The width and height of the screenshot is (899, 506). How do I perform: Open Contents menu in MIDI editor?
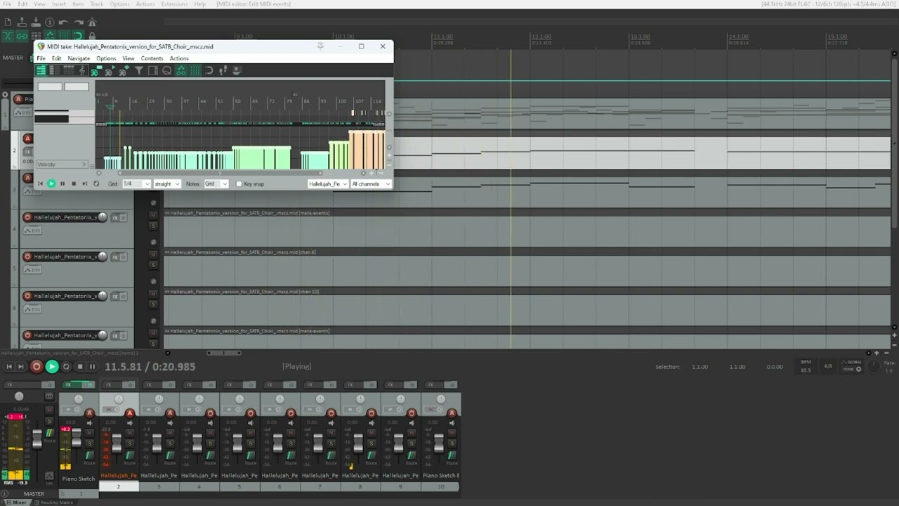pyautogui.click(x=152, y=58)
